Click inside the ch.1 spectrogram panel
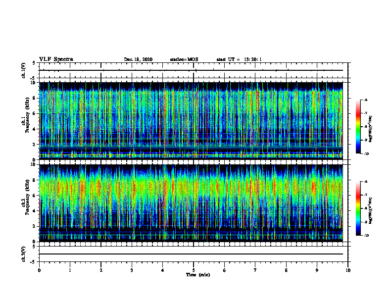Viewport: 392px width, 303px height. click(x=191, y=121)
